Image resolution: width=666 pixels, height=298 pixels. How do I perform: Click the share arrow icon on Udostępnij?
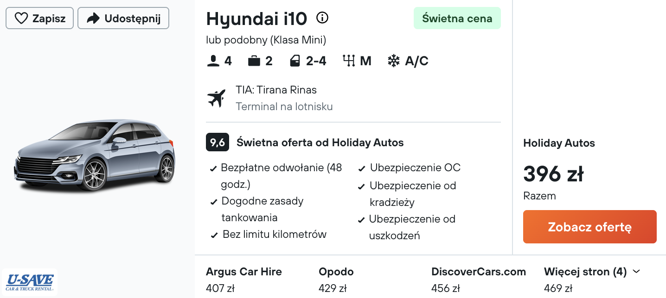(93, 19)
